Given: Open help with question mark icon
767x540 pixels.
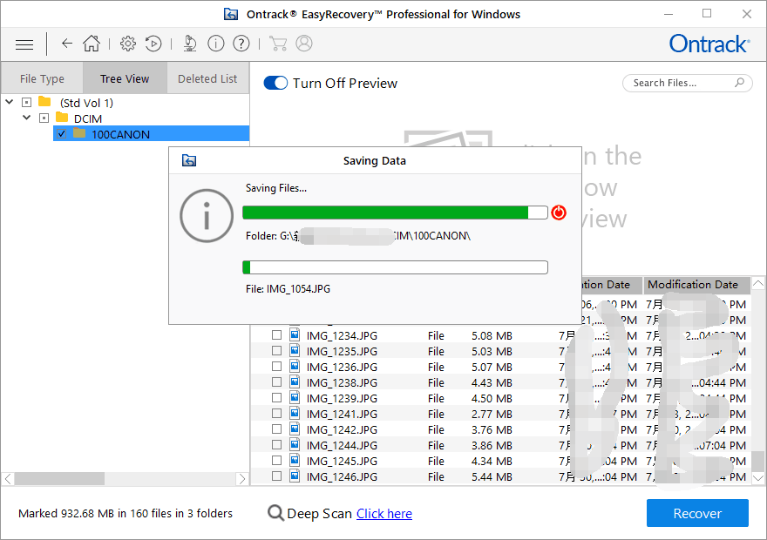Looking at the screenshot, I should 241,44.
